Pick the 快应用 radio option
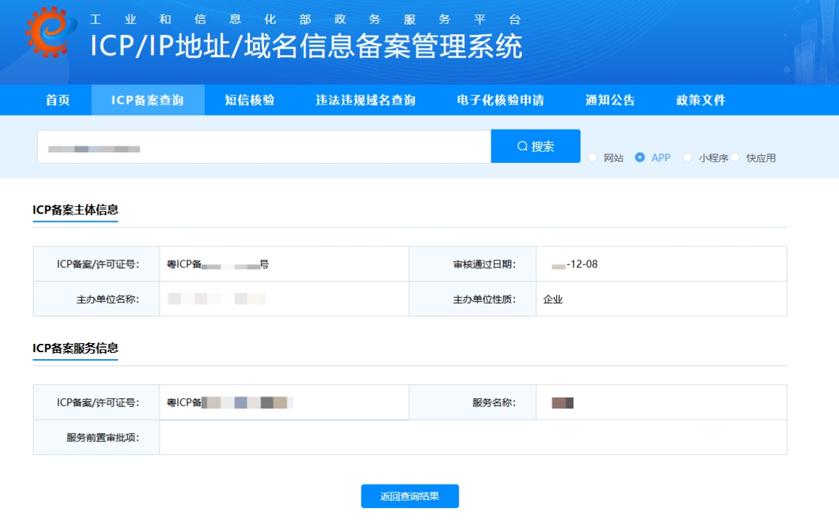This screenshot has height=529, width=839. (735, 157)
